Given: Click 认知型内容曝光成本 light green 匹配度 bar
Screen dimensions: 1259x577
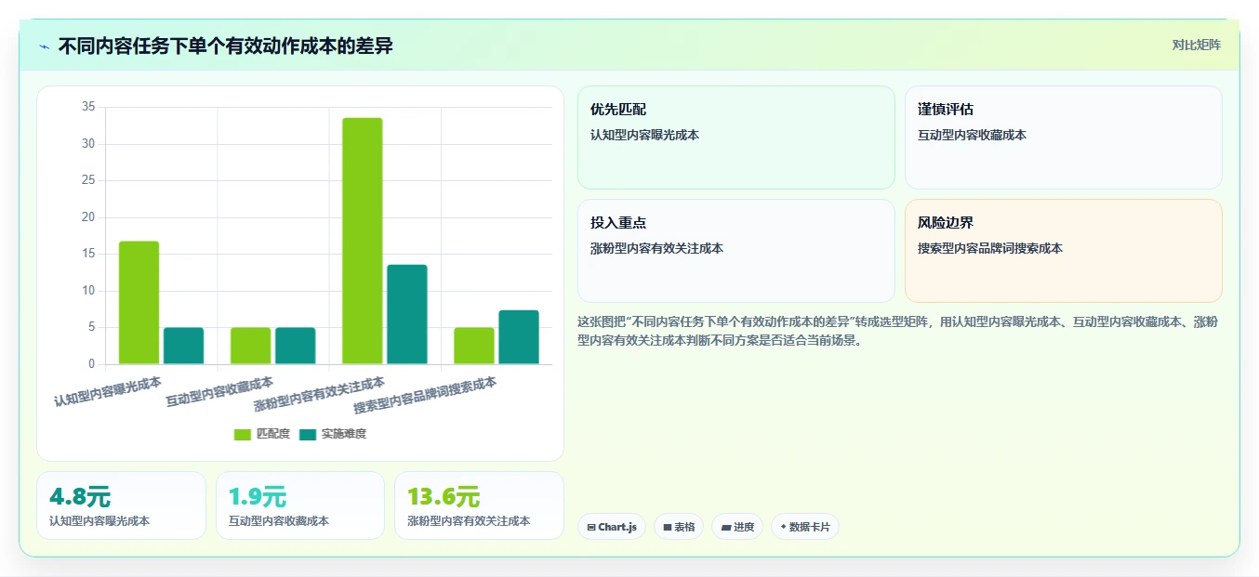Looking at the screenshot, I should pyautogui.click(x=139, y=302).
